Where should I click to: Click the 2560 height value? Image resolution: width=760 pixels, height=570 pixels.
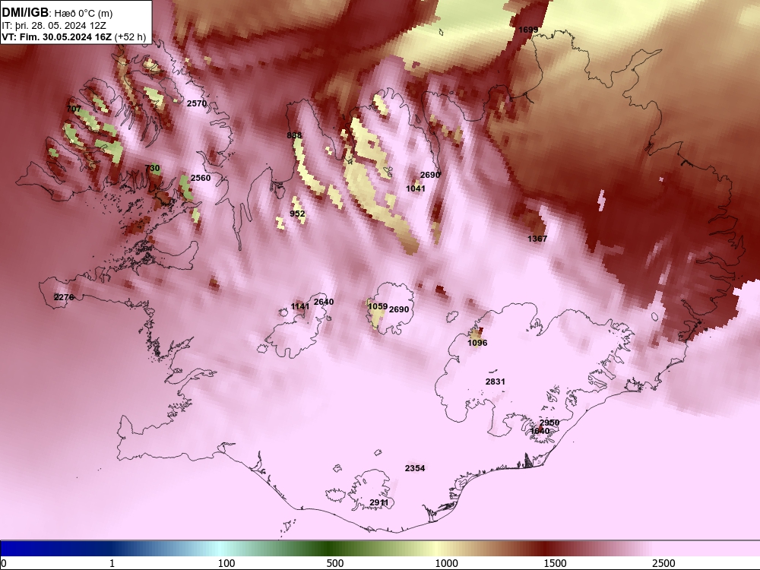click(x=201, y=178)
